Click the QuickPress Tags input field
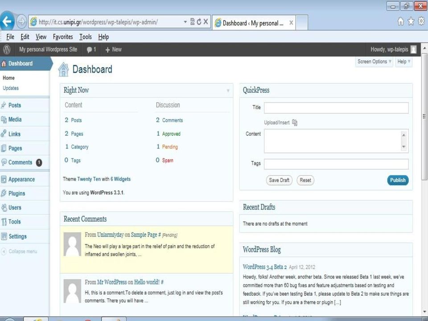Viewport: 428px width, 321px height. point(336,165)
